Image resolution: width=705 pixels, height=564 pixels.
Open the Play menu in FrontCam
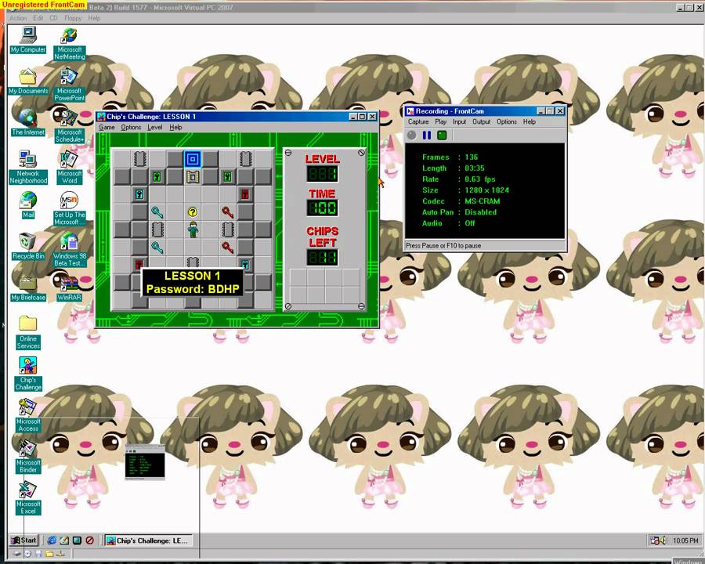[x=440, y=121]
